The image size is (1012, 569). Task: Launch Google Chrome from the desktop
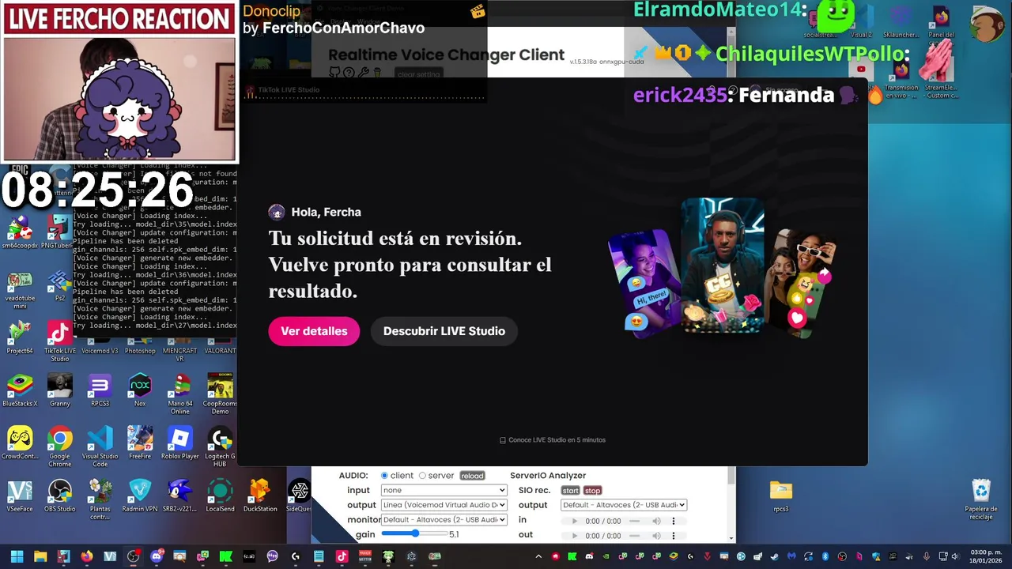point(60,446)
